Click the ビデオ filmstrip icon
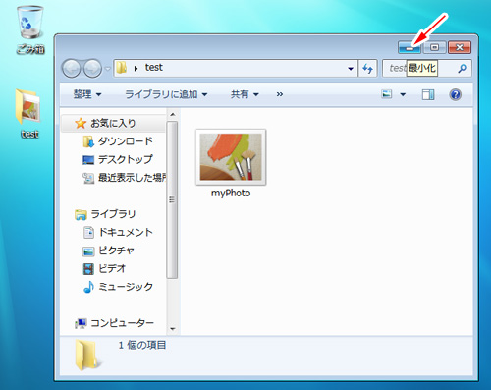The height and width of the screenshot is (390, 491). tap(88, 269)
